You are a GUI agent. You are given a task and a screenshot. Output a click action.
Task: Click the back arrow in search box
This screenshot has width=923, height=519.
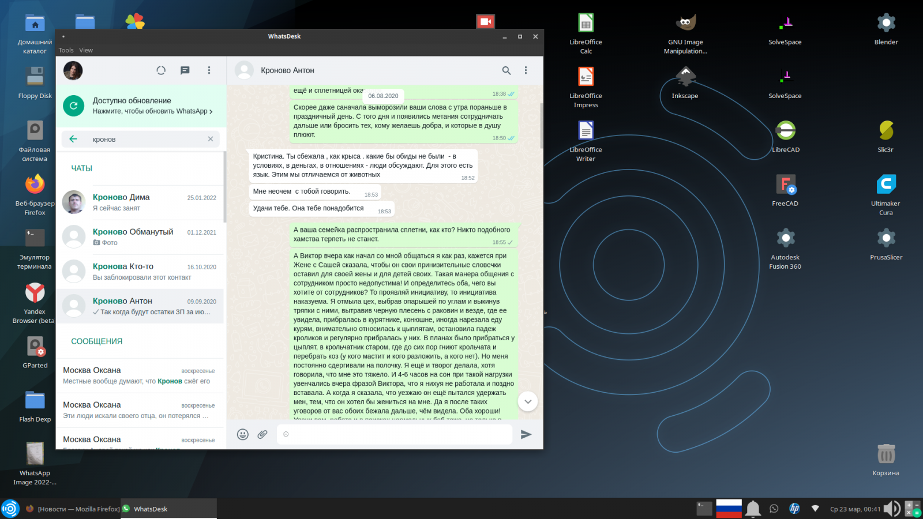[73, 139]
